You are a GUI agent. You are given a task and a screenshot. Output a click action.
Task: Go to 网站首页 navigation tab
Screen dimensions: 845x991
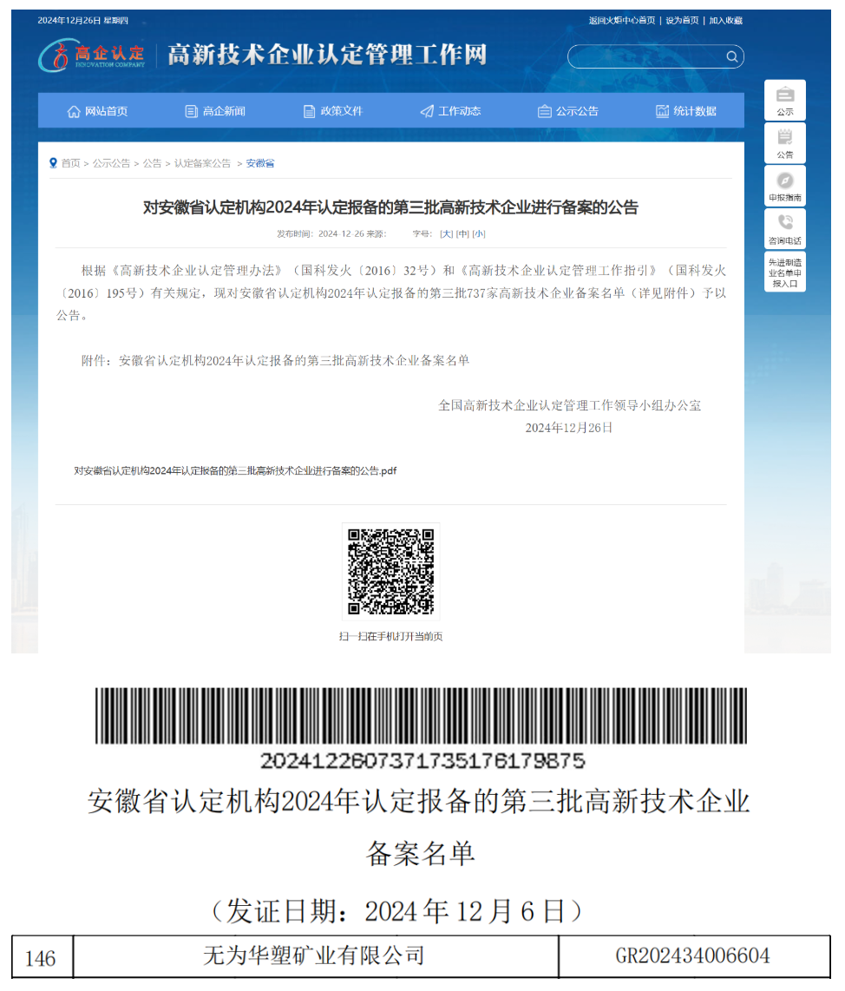pos(97,111)
